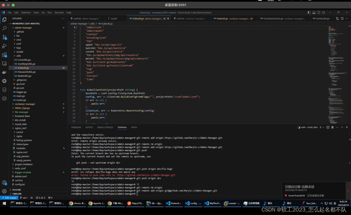Click the SSH: master remote indicator
Image resolution: width=351 pixels, height=215 pixels.
[9, 198]
